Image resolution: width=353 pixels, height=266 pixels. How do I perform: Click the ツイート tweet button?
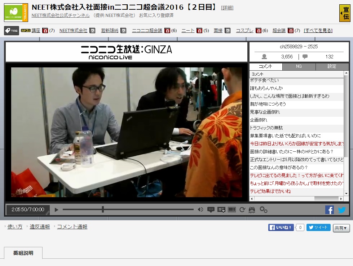318,227
